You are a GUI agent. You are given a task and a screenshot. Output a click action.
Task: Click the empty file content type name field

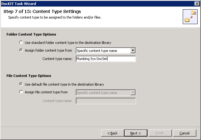tap(105, 101)
